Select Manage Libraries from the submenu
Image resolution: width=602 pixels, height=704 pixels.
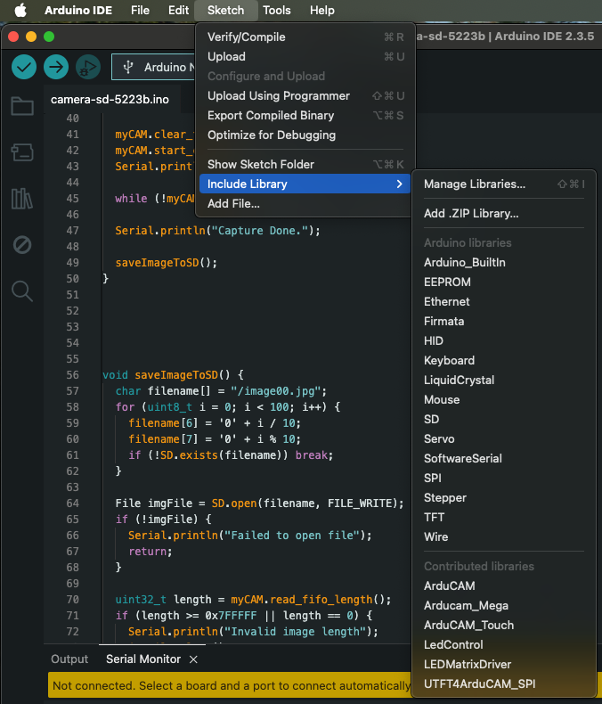coord(474,184)
